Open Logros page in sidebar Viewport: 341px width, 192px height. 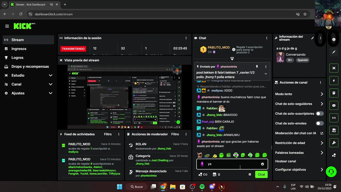(29, 58)
